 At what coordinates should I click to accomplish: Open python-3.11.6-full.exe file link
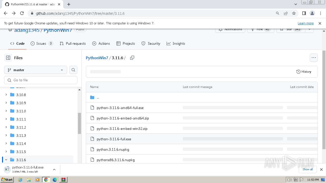point(114,139)
